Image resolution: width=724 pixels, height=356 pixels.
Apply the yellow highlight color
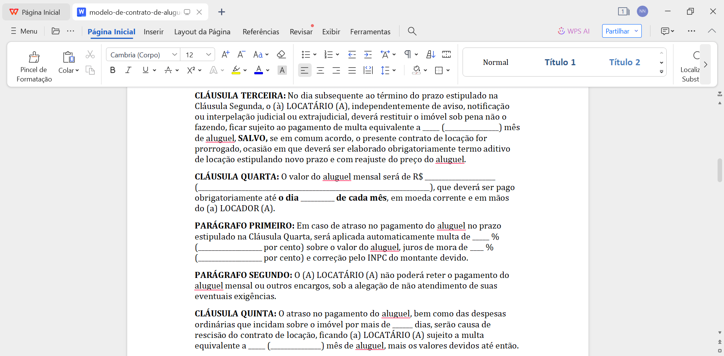click(236, 70)
